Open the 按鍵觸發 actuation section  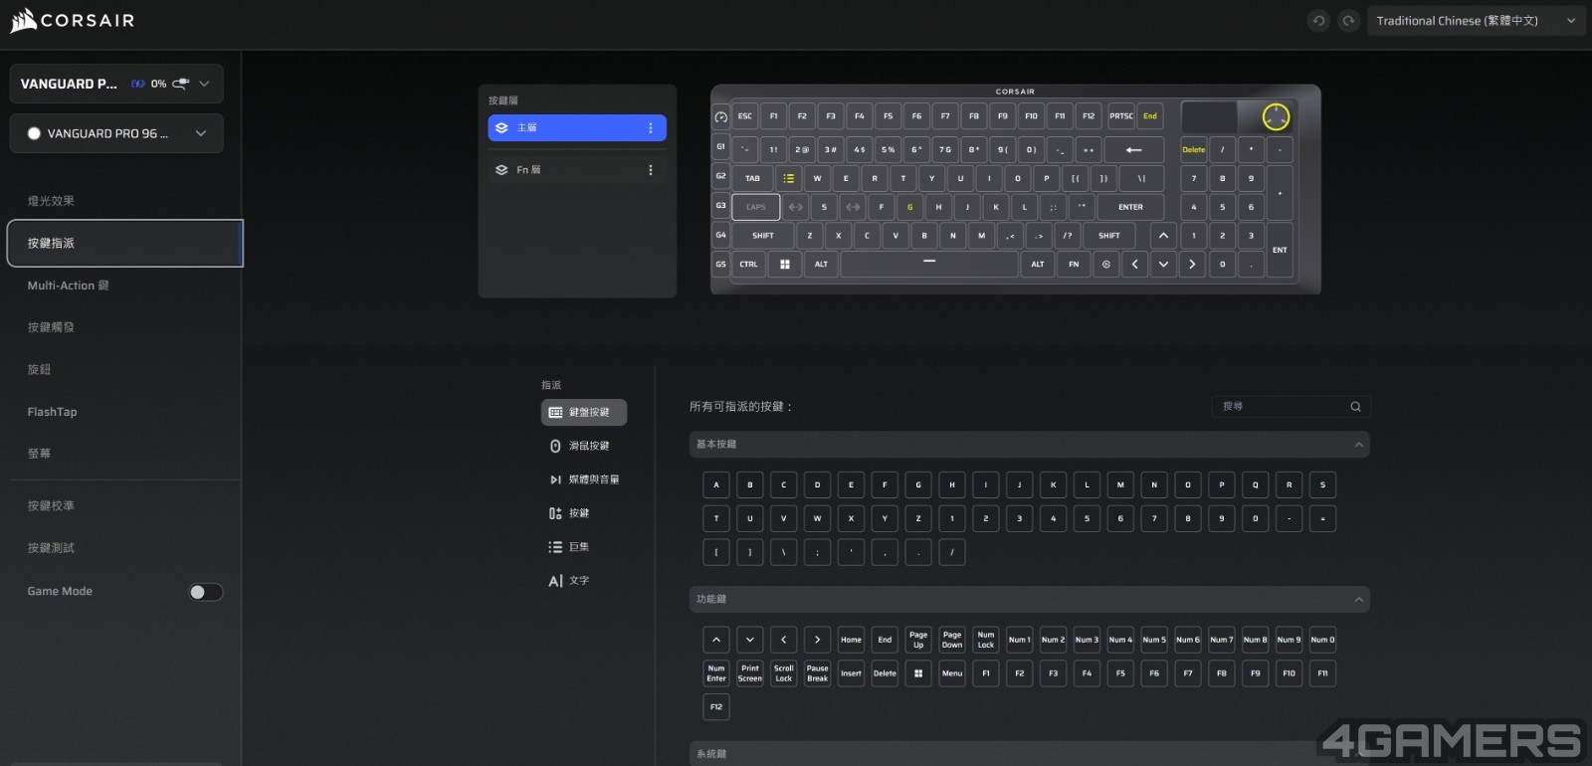[x=51, y=327]
